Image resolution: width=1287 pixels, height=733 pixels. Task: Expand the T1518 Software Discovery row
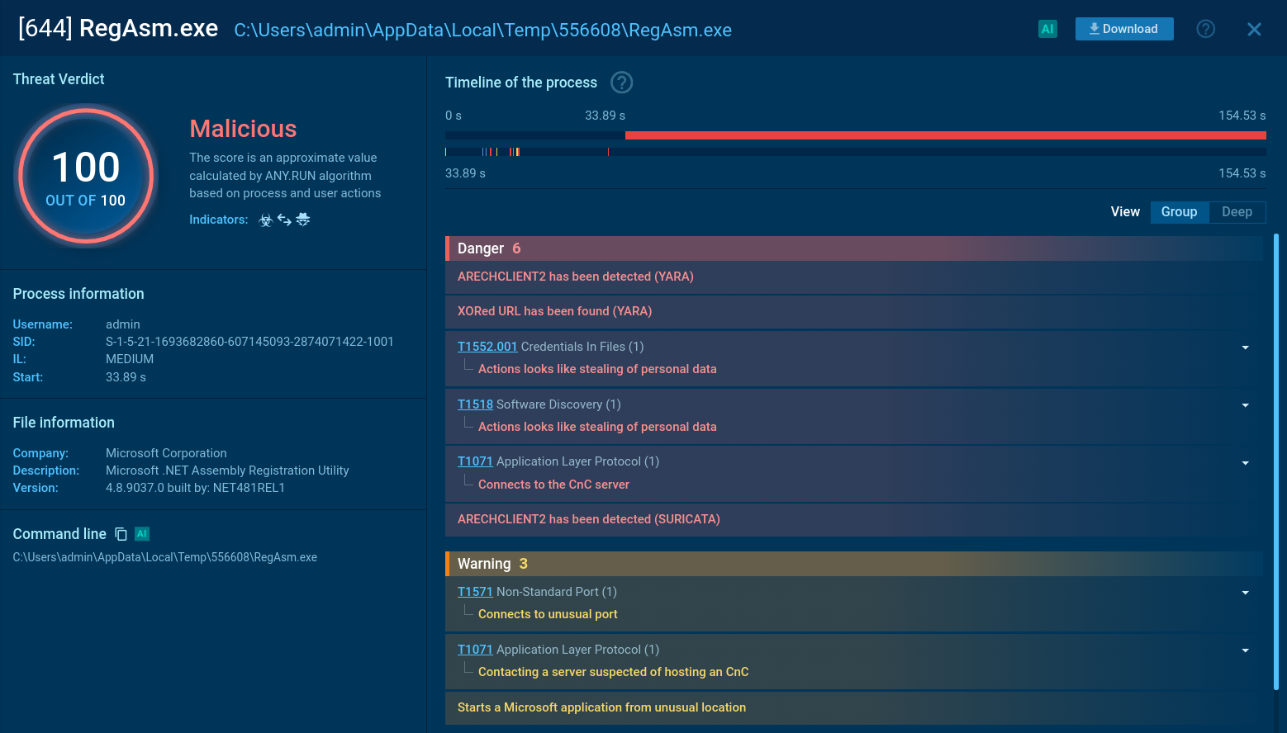point(1245,405)
